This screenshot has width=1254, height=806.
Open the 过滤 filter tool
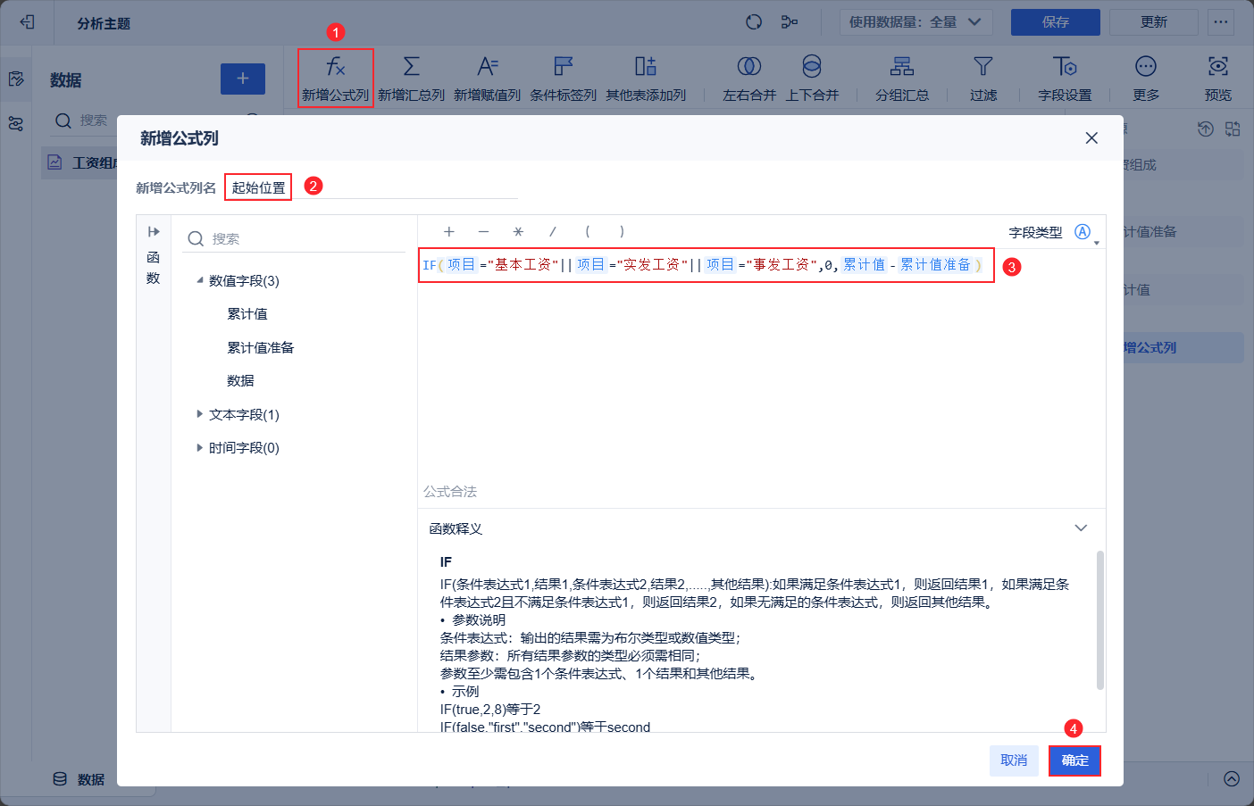983,78
